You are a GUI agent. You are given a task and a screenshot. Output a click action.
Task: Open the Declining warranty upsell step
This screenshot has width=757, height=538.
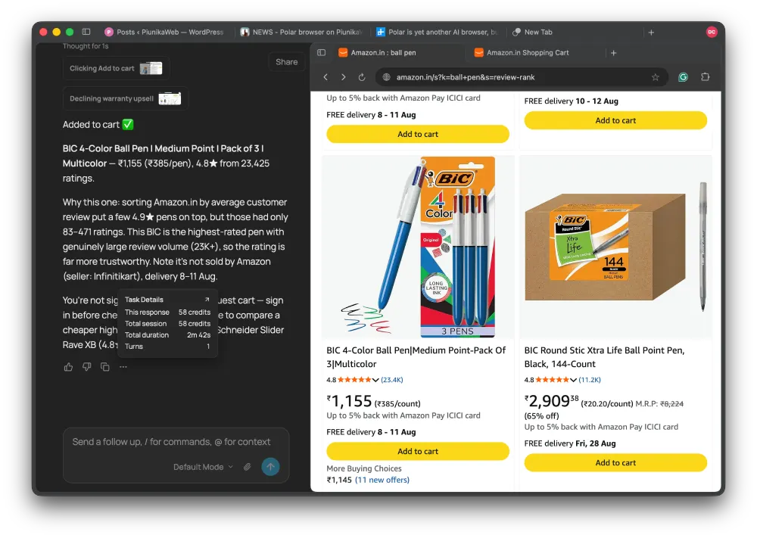125,98
